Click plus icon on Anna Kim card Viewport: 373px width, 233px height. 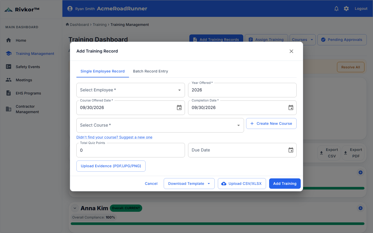(x=360, y=208)
